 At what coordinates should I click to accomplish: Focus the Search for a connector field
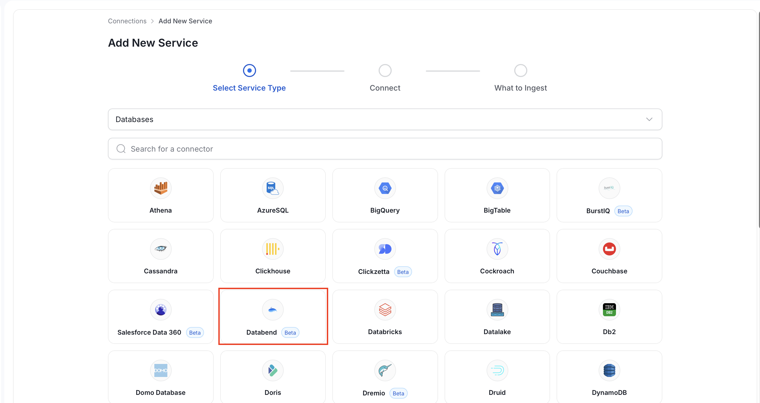(385, 149)
